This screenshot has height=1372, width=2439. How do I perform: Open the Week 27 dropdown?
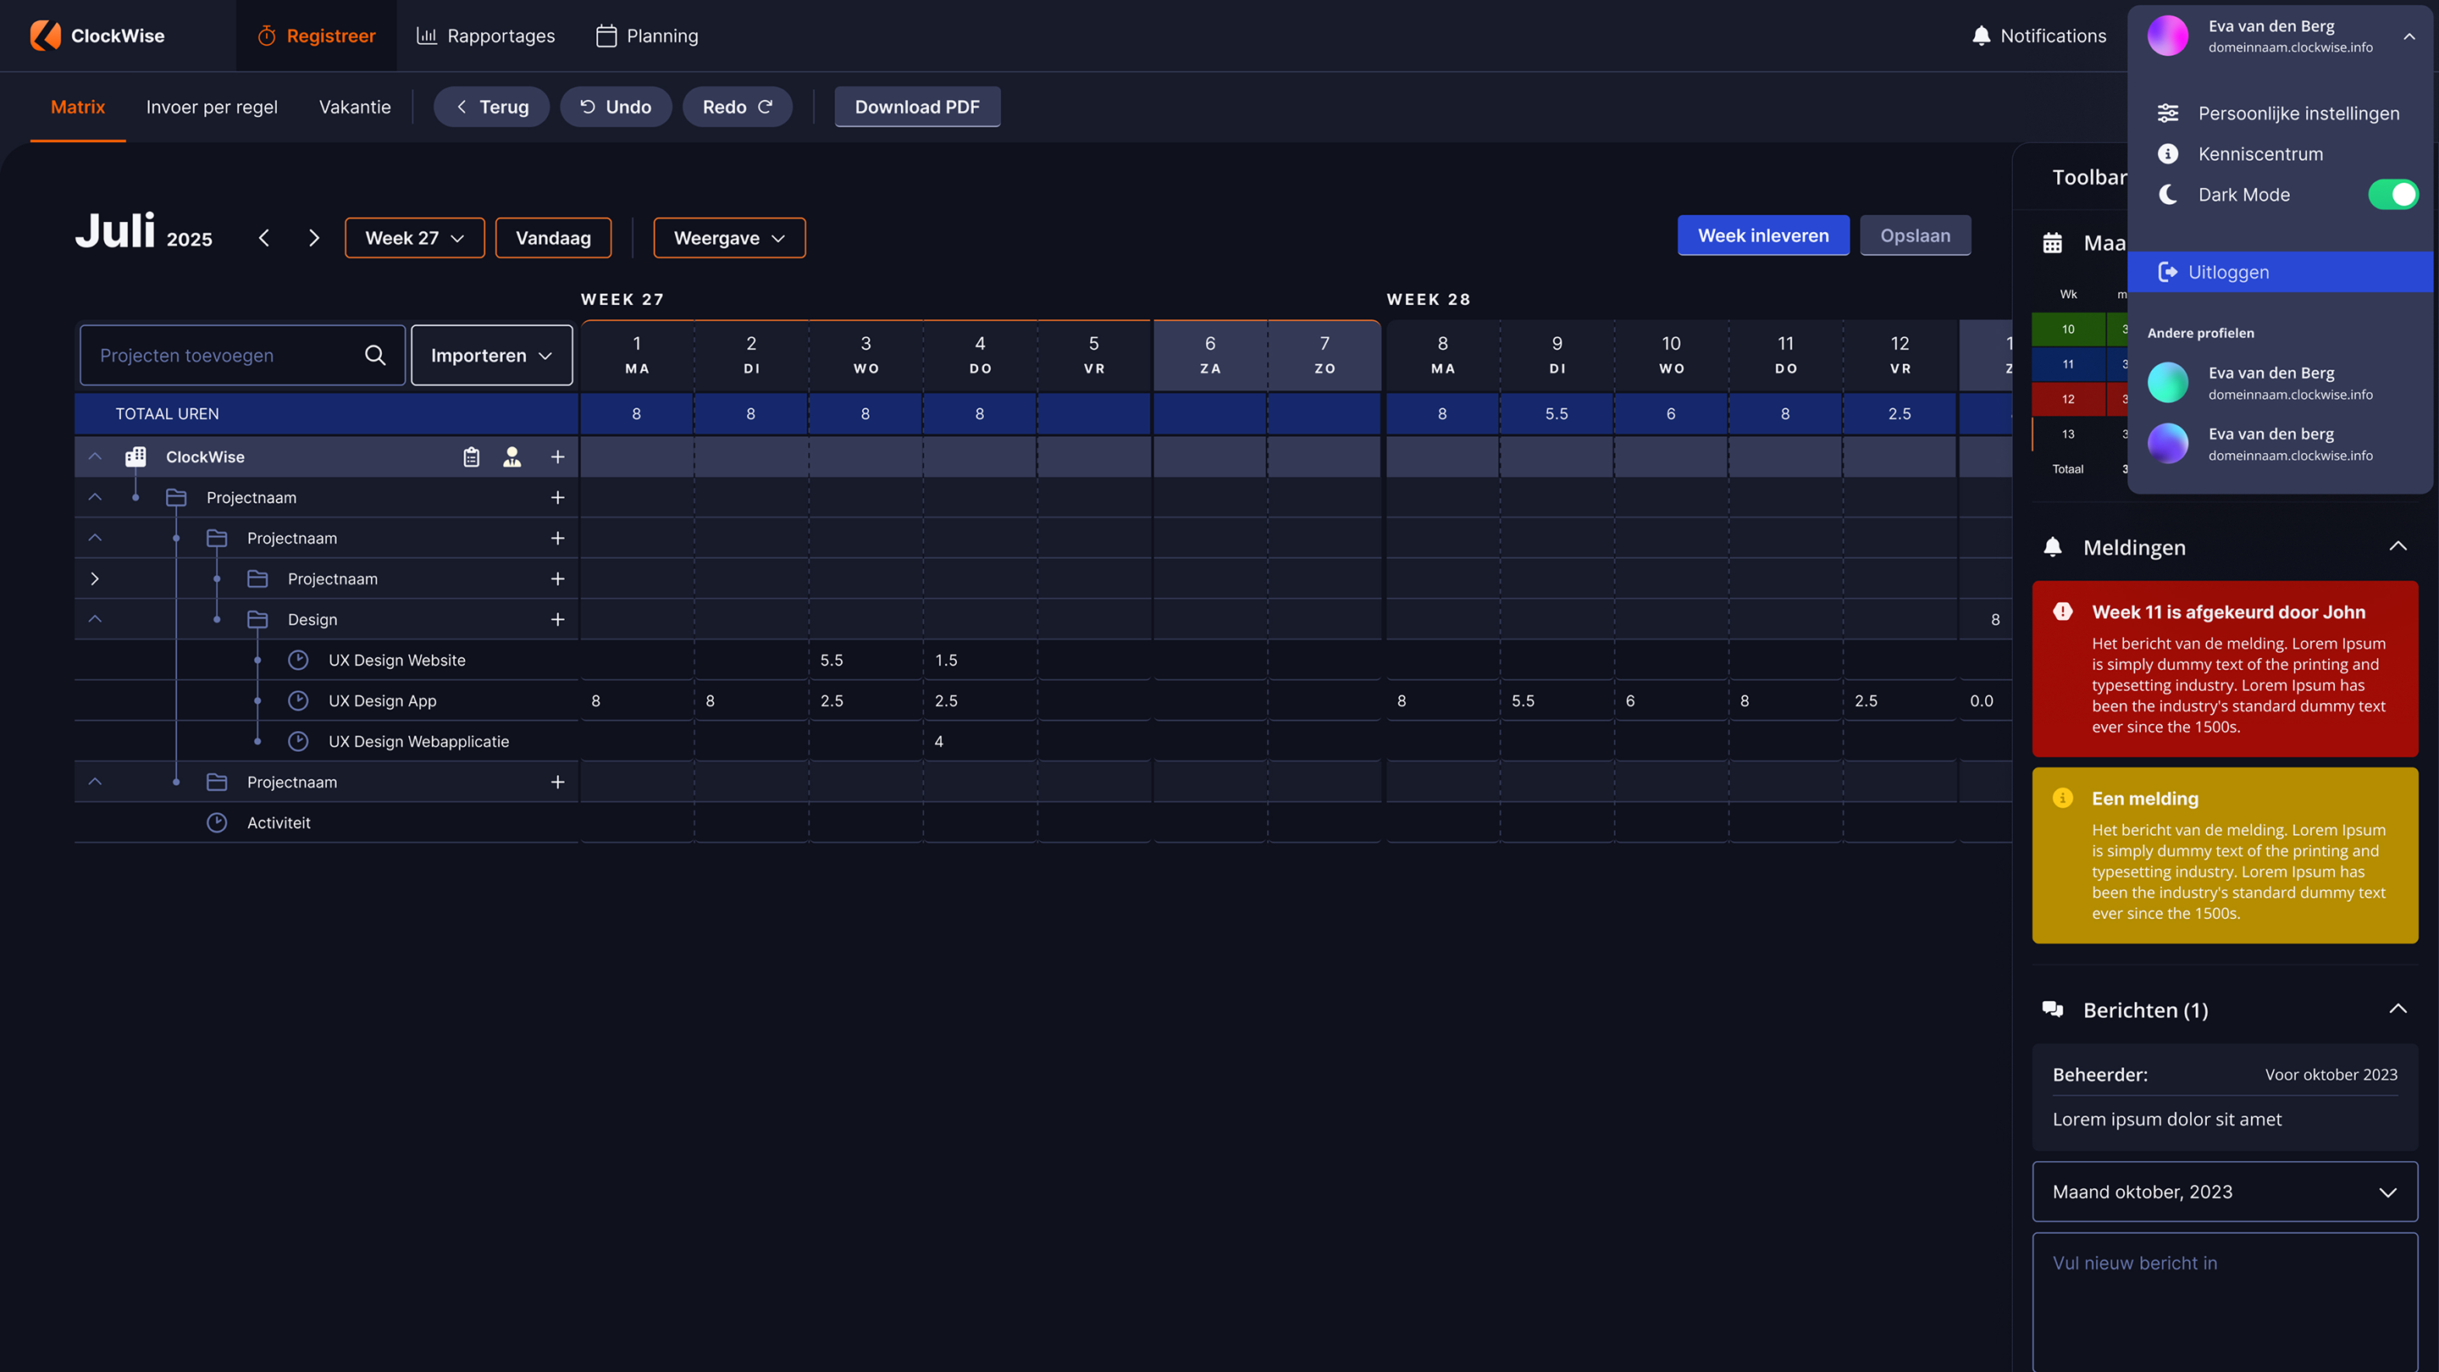tap(415, 238)
